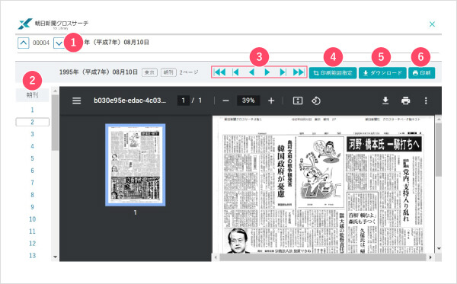Screen dimensions: 457x284
Task: Select the page 1 thumbnail in sidebar
Action: pos(136,165)
